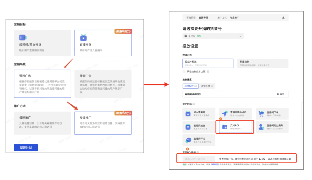
Task: Enable 严格控制成本上限 checkbox
Action: point(184,72)
